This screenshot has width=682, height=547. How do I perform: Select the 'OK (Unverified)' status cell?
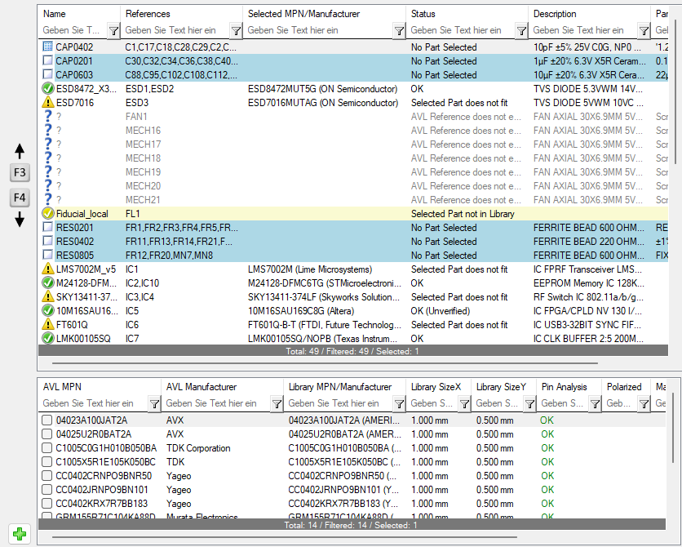pos(441,311)
